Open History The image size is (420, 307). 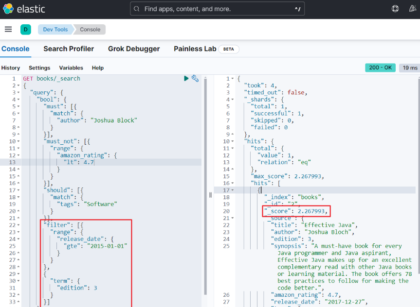(x=11, y=68)
